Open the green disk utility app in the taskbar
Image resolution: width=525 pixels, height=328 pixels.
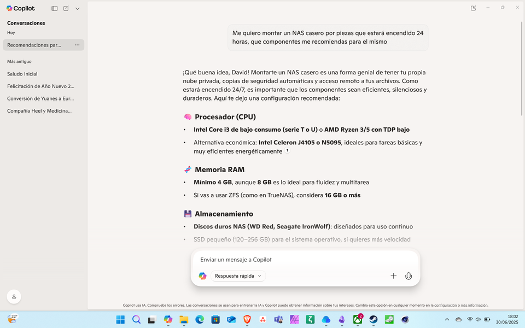389,320
